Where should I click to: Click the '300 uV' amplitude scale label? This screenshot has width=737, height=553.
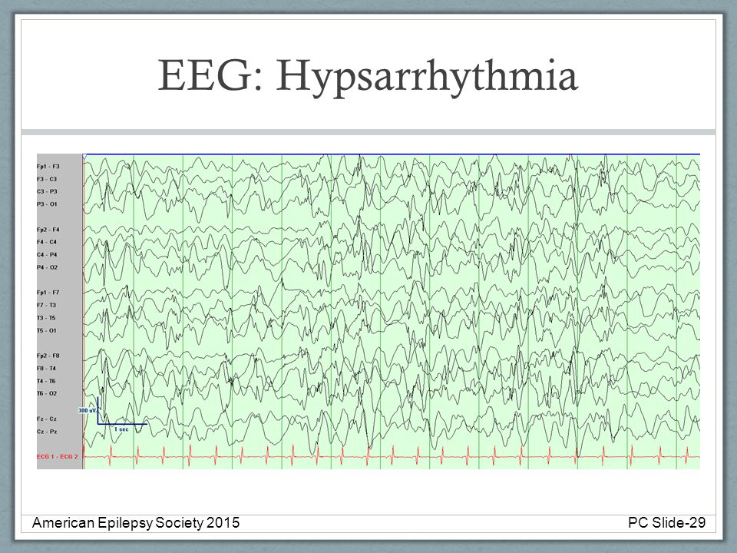point(87,410)
